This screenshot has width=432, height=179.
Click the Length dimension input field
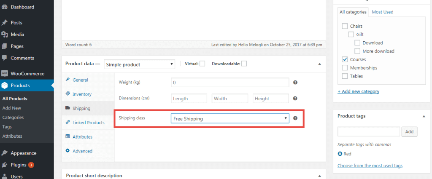[189, 99]
